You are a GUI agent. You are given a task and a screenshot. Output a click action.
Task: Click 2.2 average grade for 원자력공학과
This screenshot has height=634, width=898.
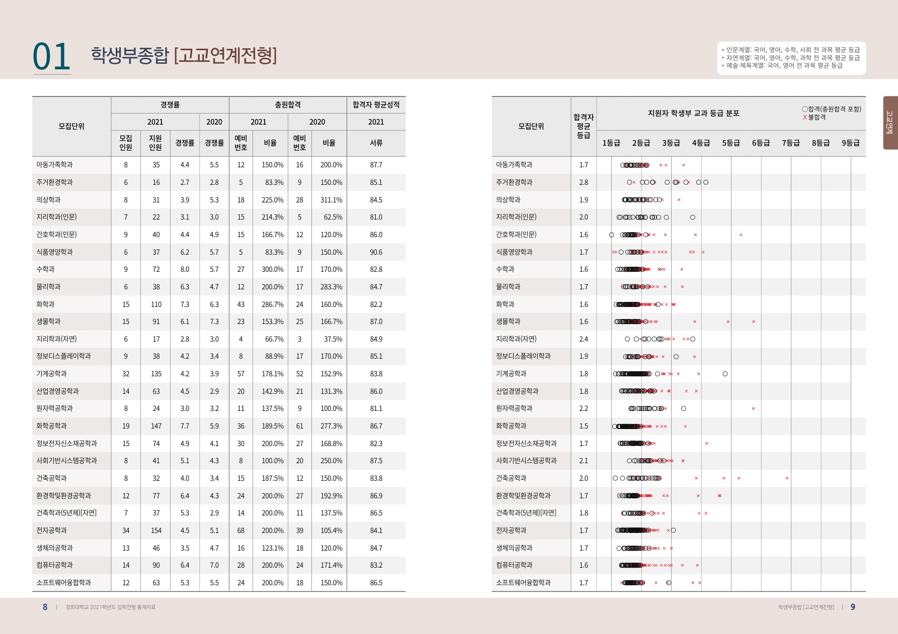584,408
